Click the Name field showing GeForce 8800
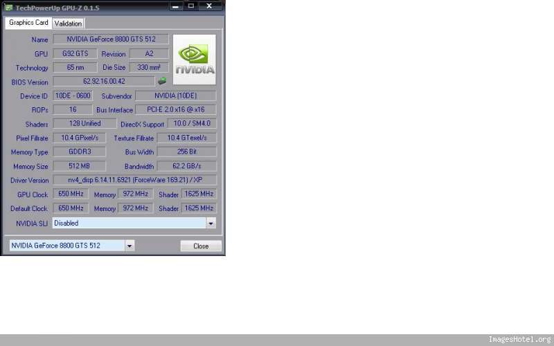 (111, 39)
